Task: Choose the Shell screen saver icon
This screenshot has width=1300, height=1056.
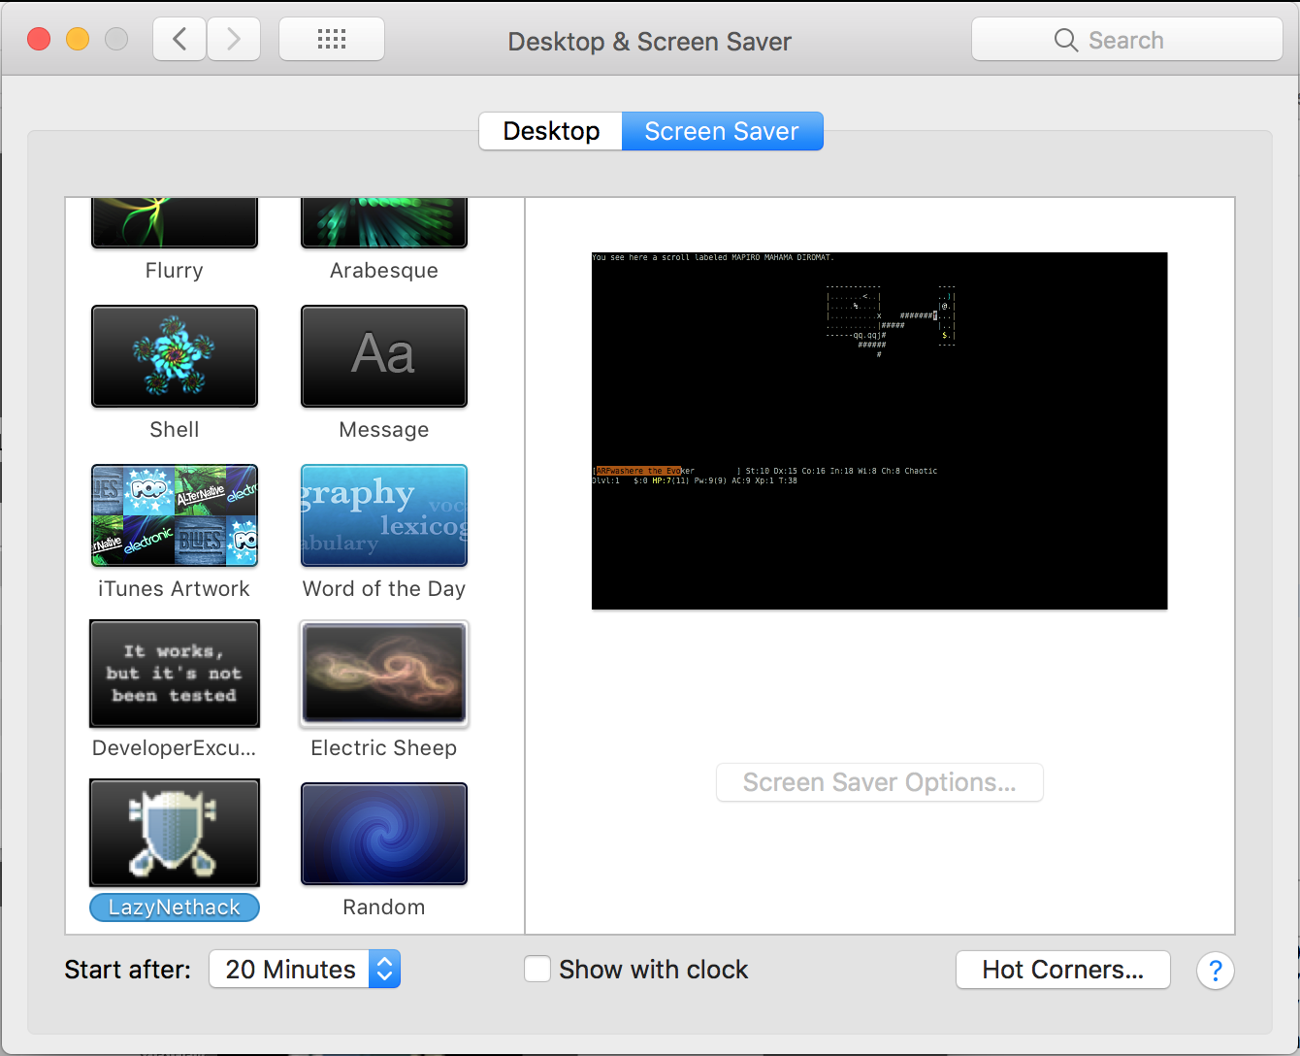Action: (x=175, y=356)
